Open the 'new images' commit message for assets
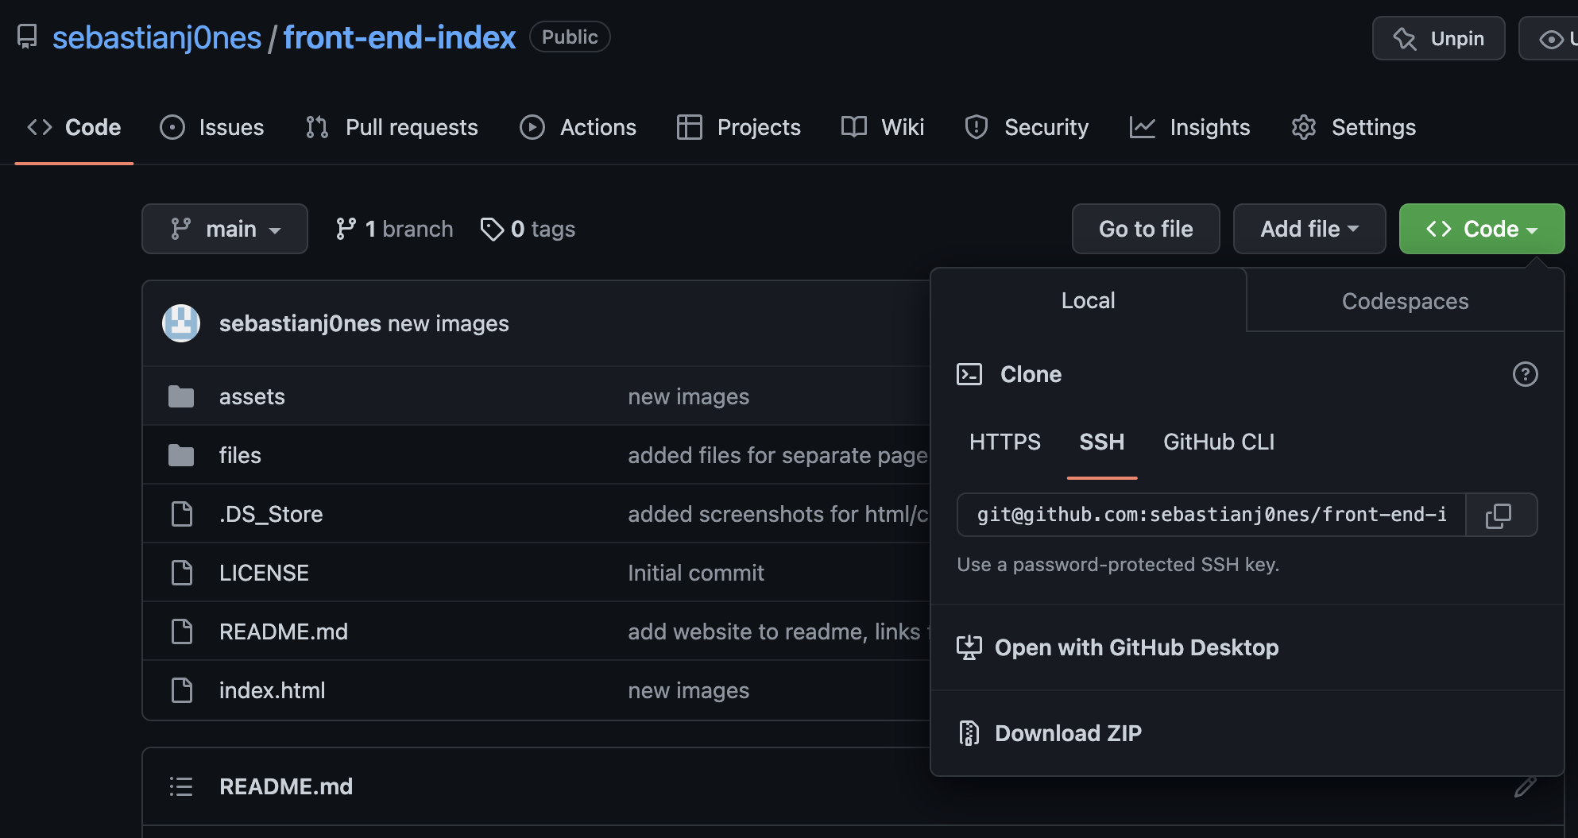 [689, 396]
